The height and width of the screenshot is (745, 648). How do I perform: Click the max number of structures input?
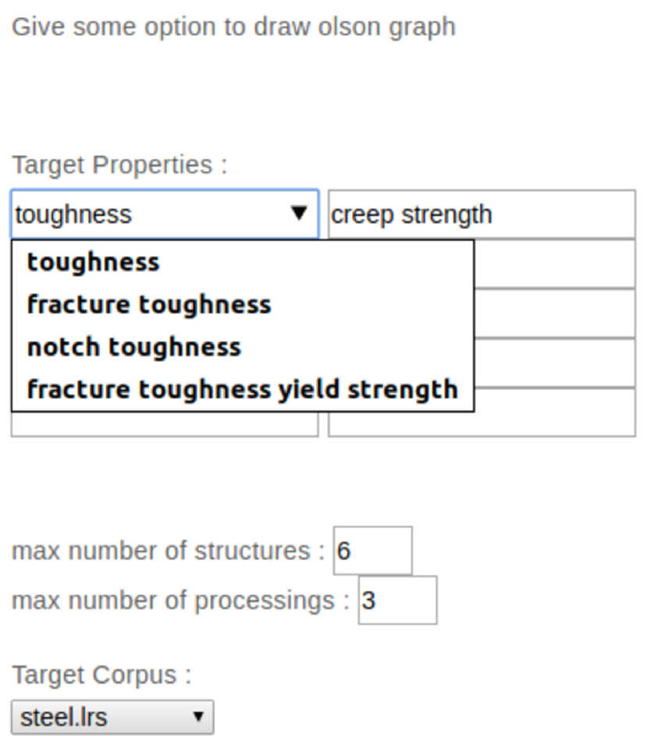point(372,551)
